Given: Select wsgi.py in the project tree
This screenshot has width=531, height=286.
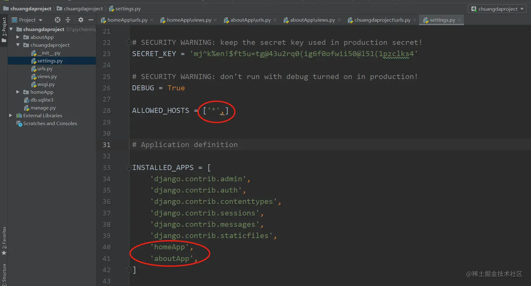Looking at the screenshot, I should [x=46, y=84].
